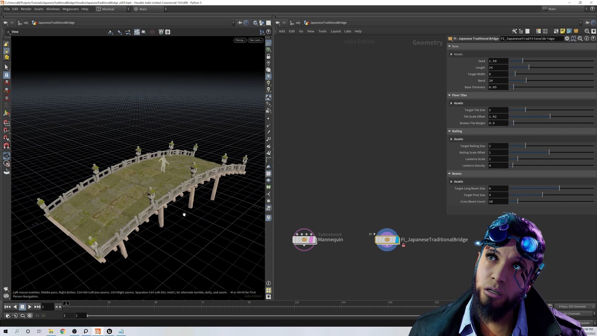The height and width of the screenshot is (336, 597).
Task: Click the snapping magnet icon in left toolbar
Action: tap(7, 146)
